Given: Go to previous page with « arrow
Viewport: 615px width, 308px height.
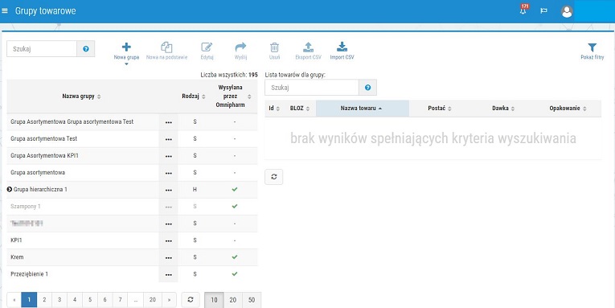Looking at the screenshot, I should (14, 300).
